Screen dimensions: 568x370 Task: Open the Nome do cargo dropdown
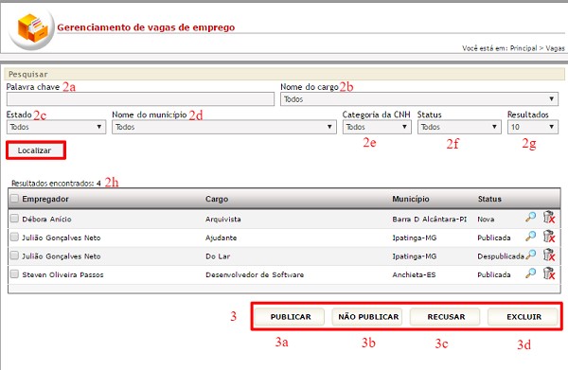(419, 98)
